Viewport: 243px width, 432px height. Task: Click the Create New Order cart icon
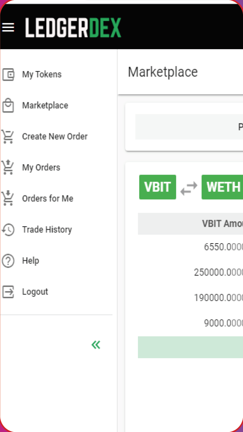click(x=8, y=136)
